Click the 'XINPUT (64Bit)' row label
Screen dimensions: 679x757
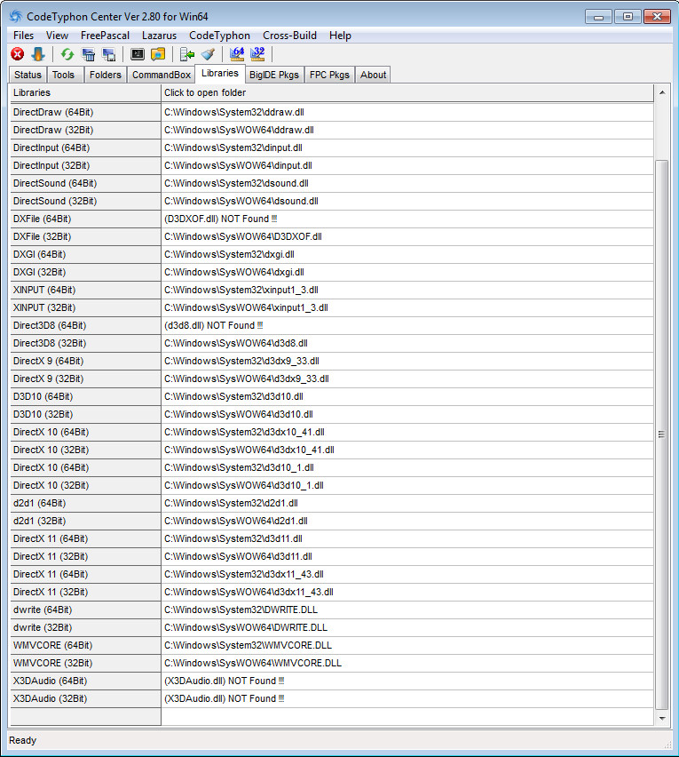[x=85, y=290]
